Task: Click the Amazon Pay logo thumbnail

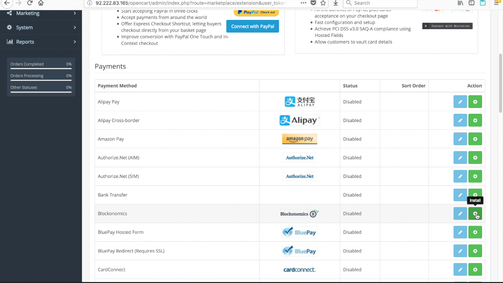Action: 300,139
